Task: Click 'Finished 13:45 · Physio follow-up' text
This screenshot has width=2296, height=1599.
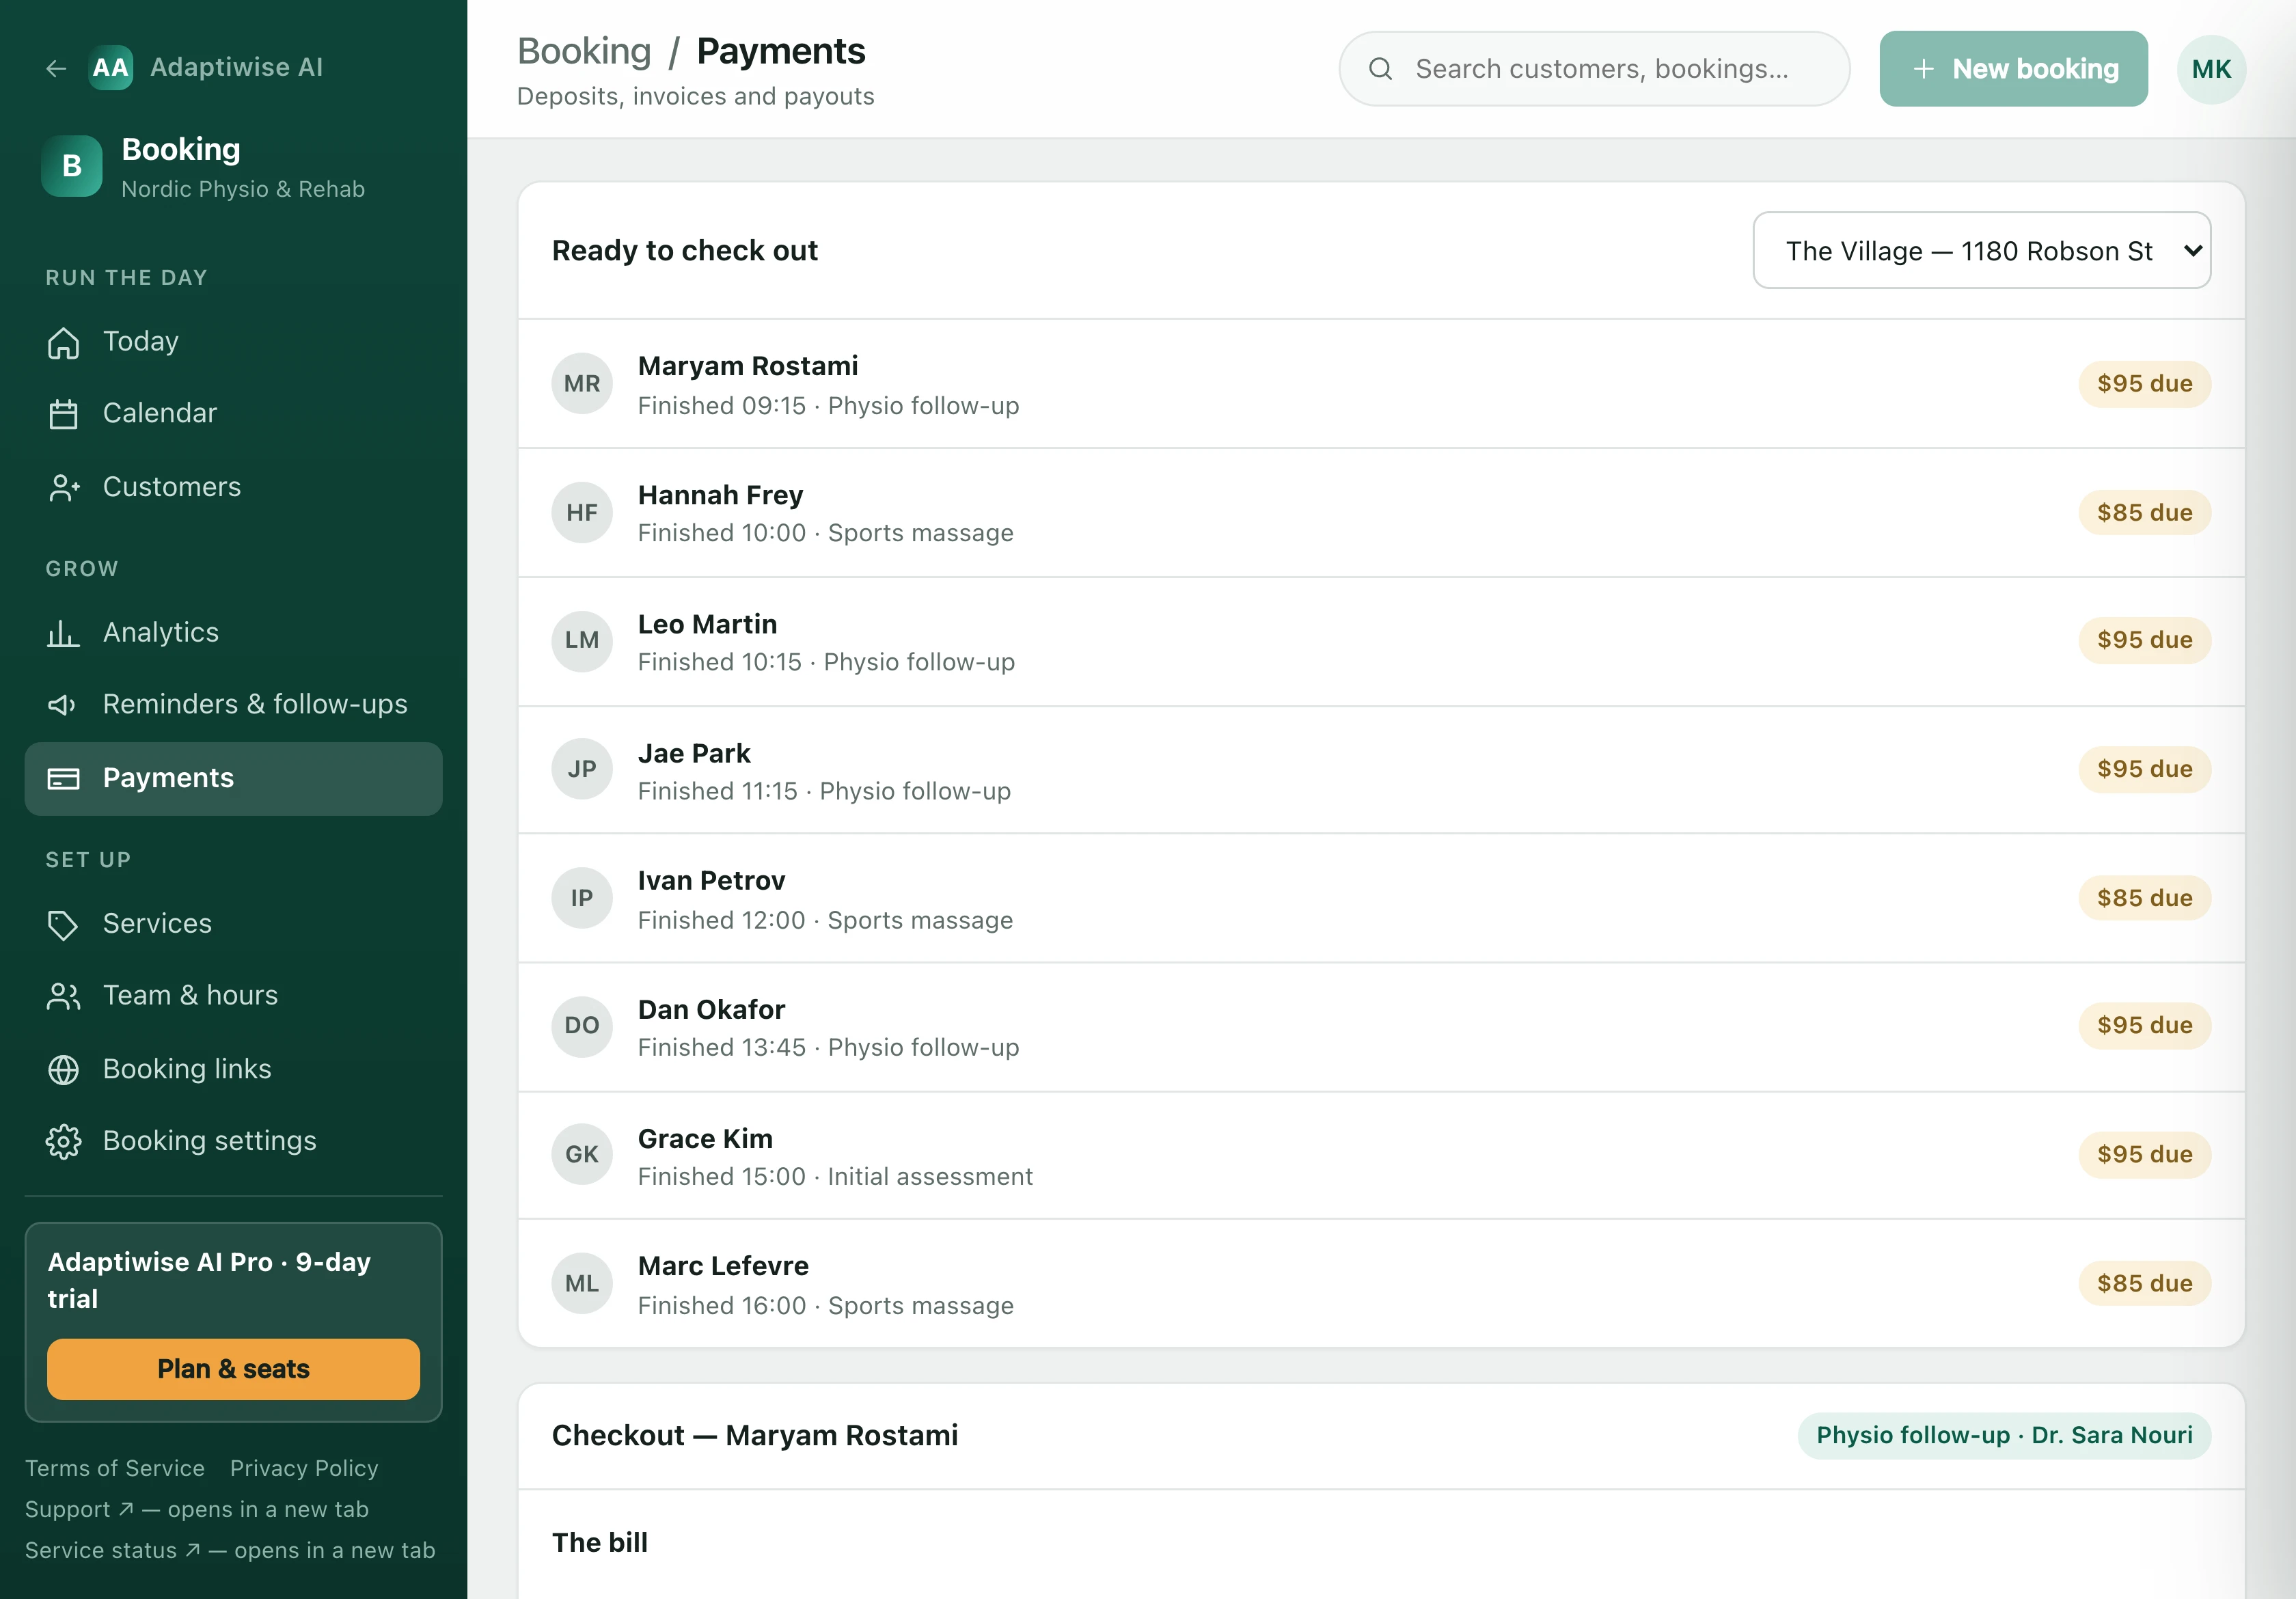Action: pyautogui.click(x=828, y=1047)
